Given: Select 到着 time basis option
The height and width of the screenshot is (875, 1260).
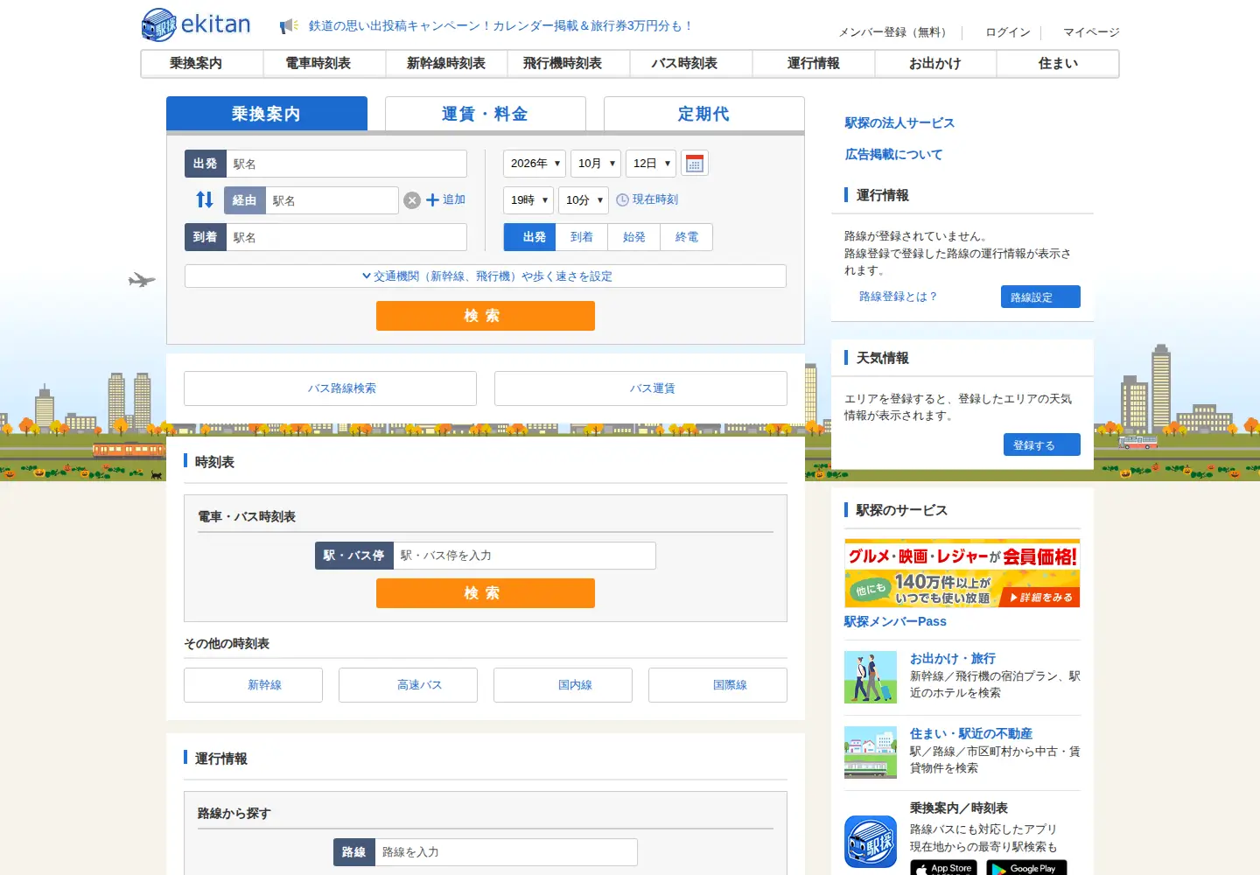Looking at the screenshot, I should point(582,237).
